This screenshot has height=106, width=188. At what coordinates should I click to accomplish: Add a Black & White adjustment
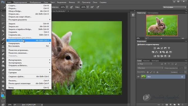tap(160, 52)
